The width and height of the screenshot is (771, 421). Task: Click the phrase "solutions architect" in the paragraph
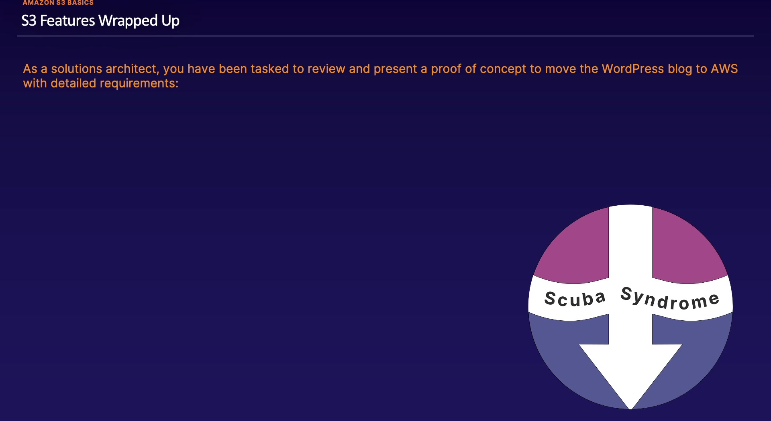(x=103, y=69)
